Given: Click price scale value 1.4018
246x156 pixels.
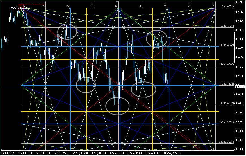Looking at the screenshot, I should 240,113.
